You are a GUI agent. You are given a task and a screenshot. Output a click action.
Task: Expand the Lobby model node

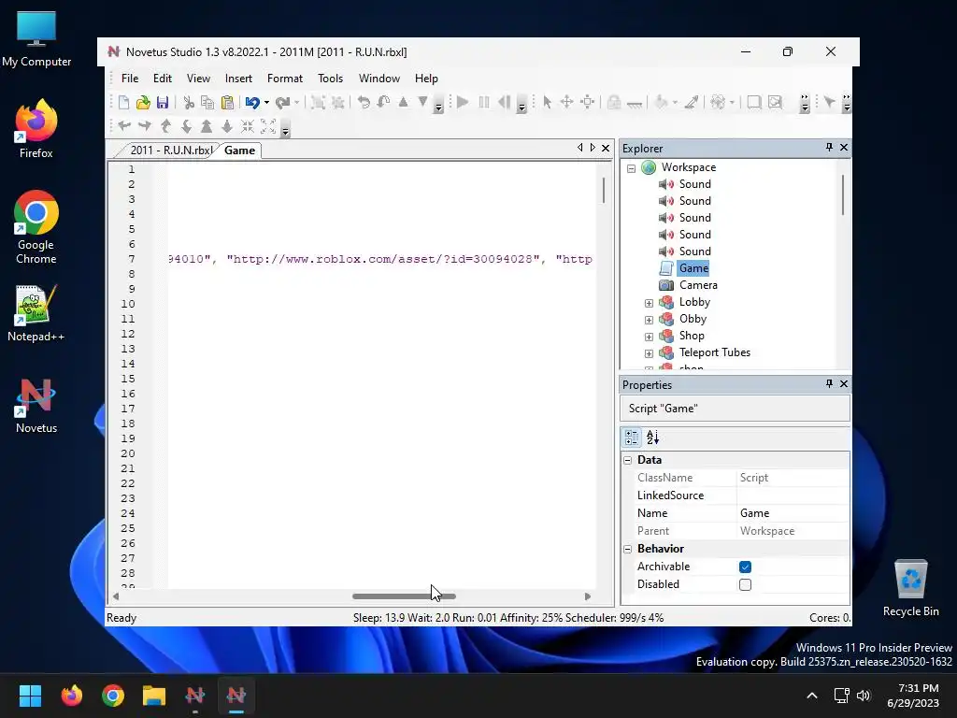[649, 303]
